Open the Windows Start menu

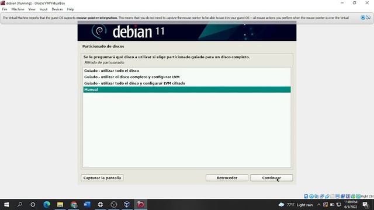[x=6, y=205]
